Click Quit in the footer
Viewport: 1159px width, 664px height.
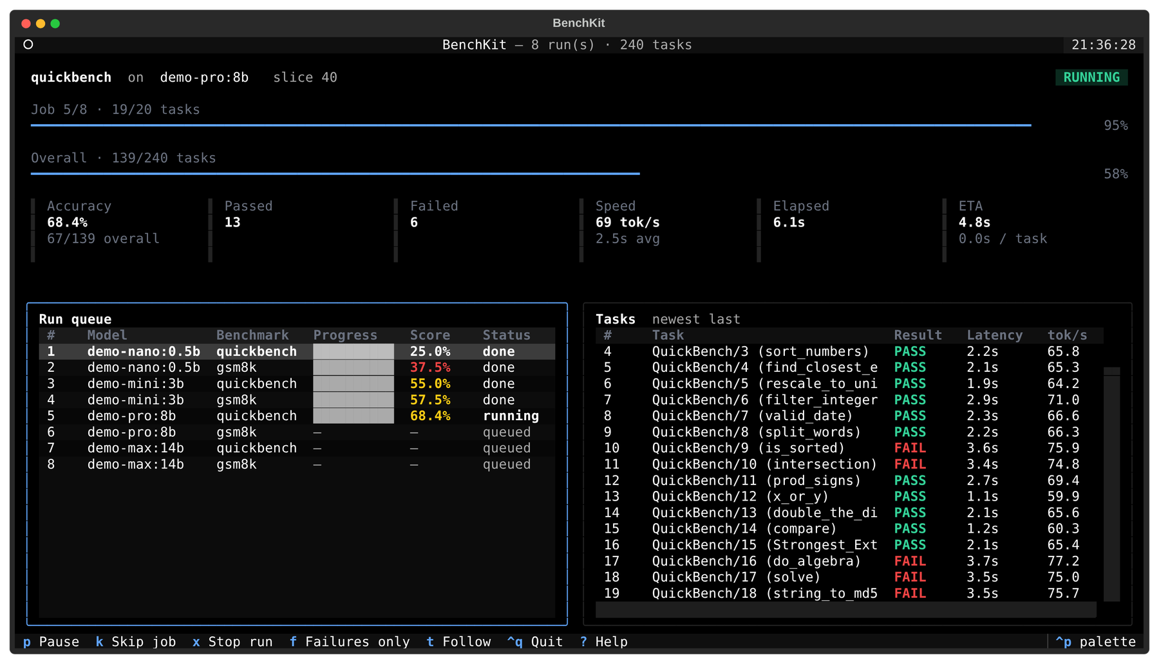point(534,641)
